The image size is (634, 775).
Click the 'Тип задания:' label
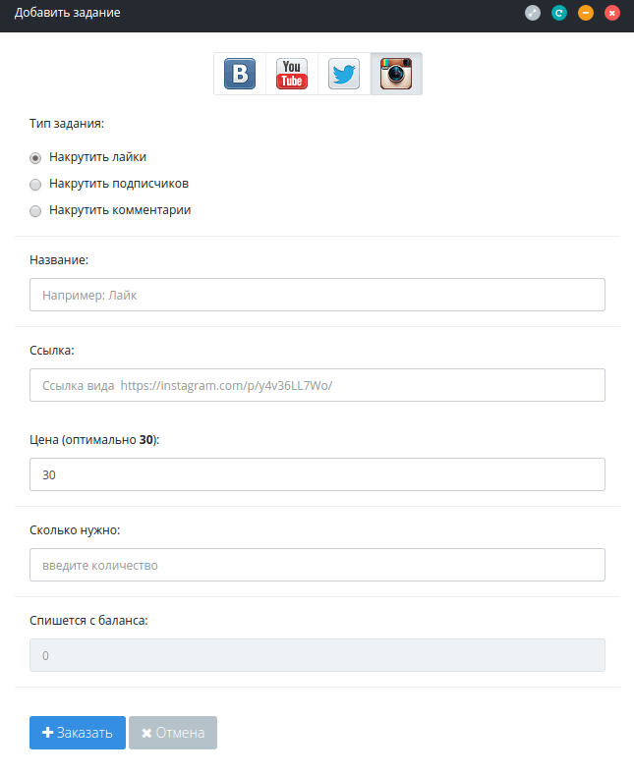(67, 124)
